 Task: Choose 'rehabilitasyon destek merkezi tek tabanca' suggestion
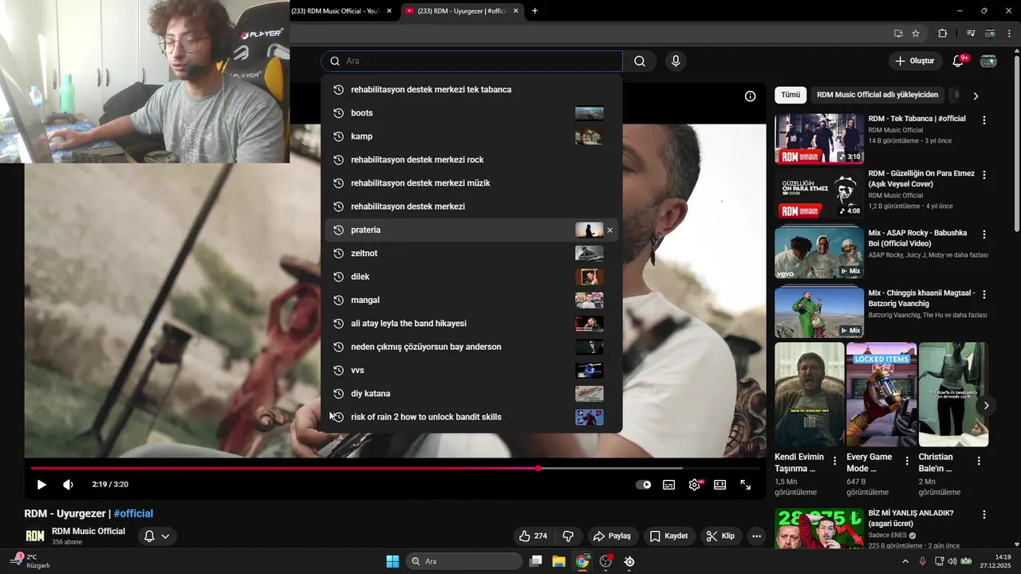tap(471, 89)
